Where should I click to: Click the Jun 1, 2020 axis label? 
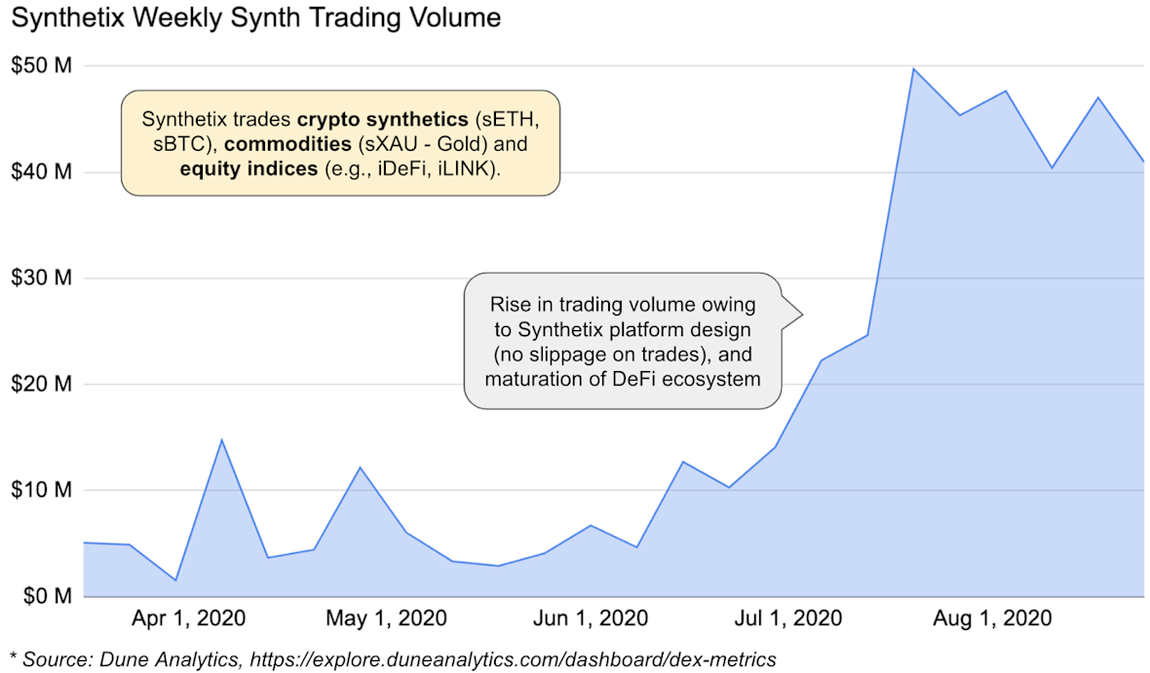[591, 618]
